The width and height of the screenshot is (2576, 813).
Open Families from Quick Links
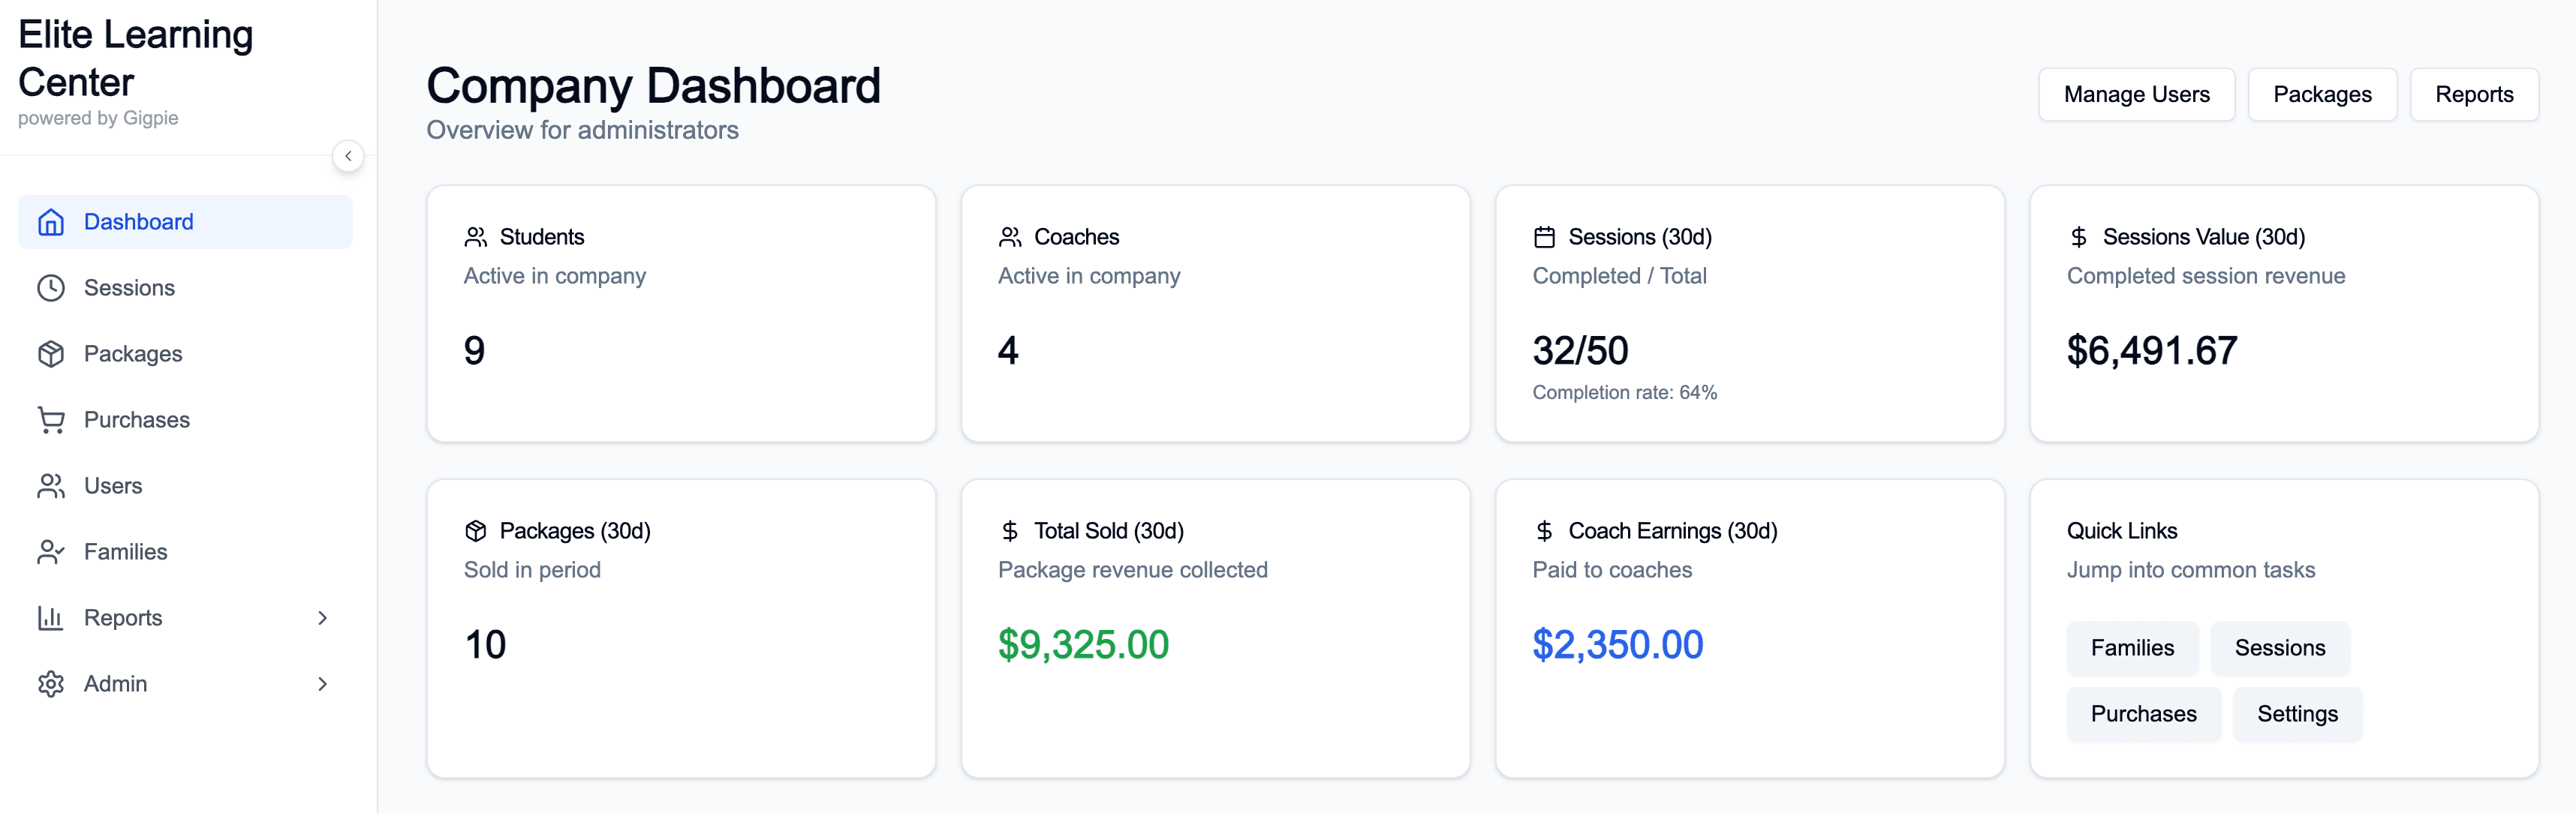coord(2132,648)
